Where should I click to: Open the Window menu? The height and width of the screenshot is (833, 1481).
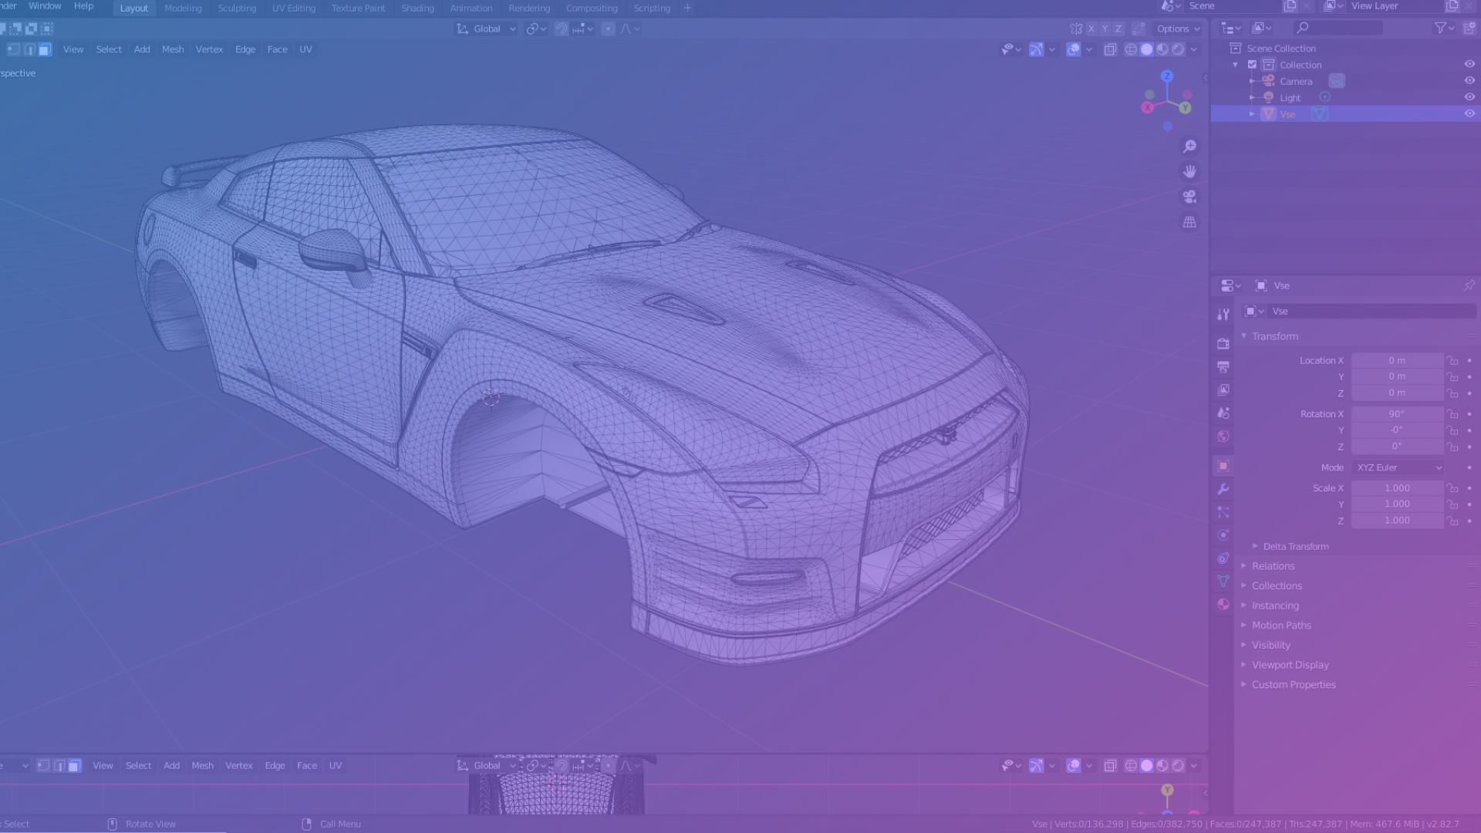(45, 6)
